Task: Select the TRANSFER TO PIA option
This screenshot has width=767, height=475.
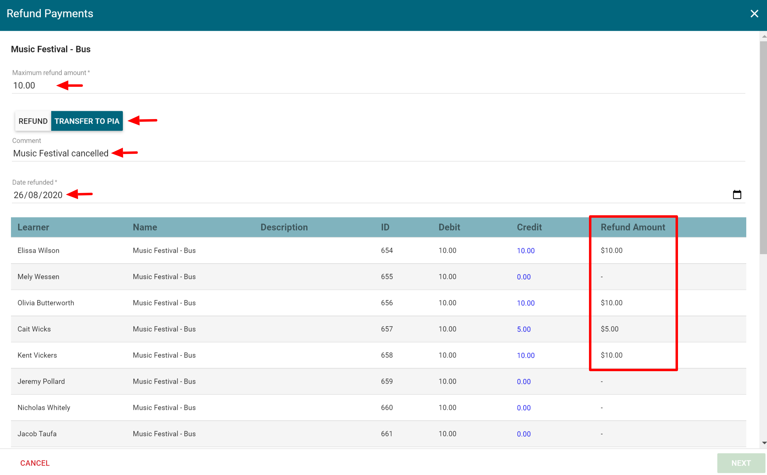Action: 87,121
